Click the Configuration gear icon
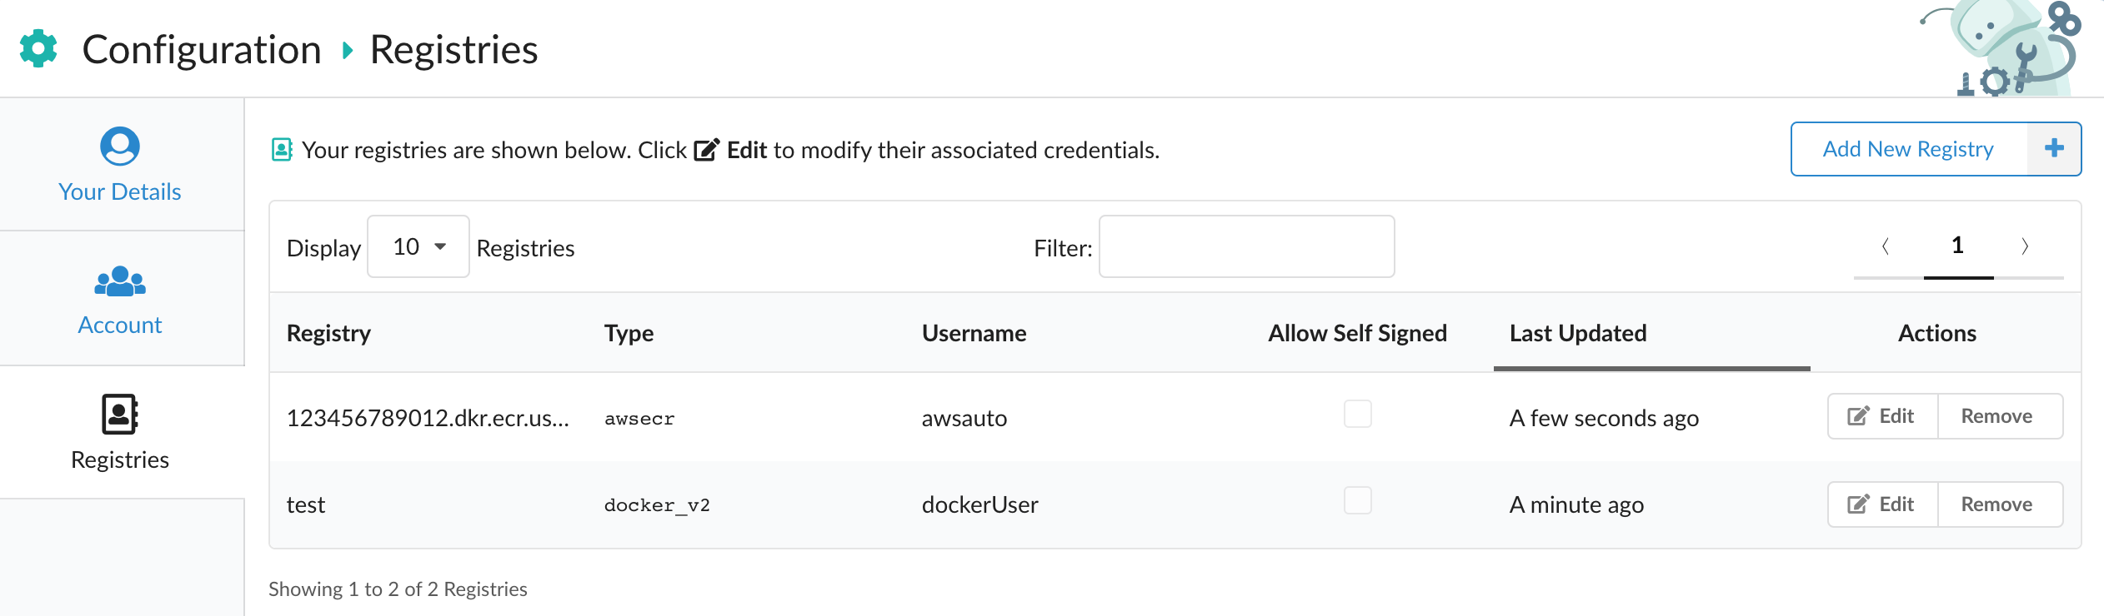Viewport: 2104px width, 616px height. point(38,48)
